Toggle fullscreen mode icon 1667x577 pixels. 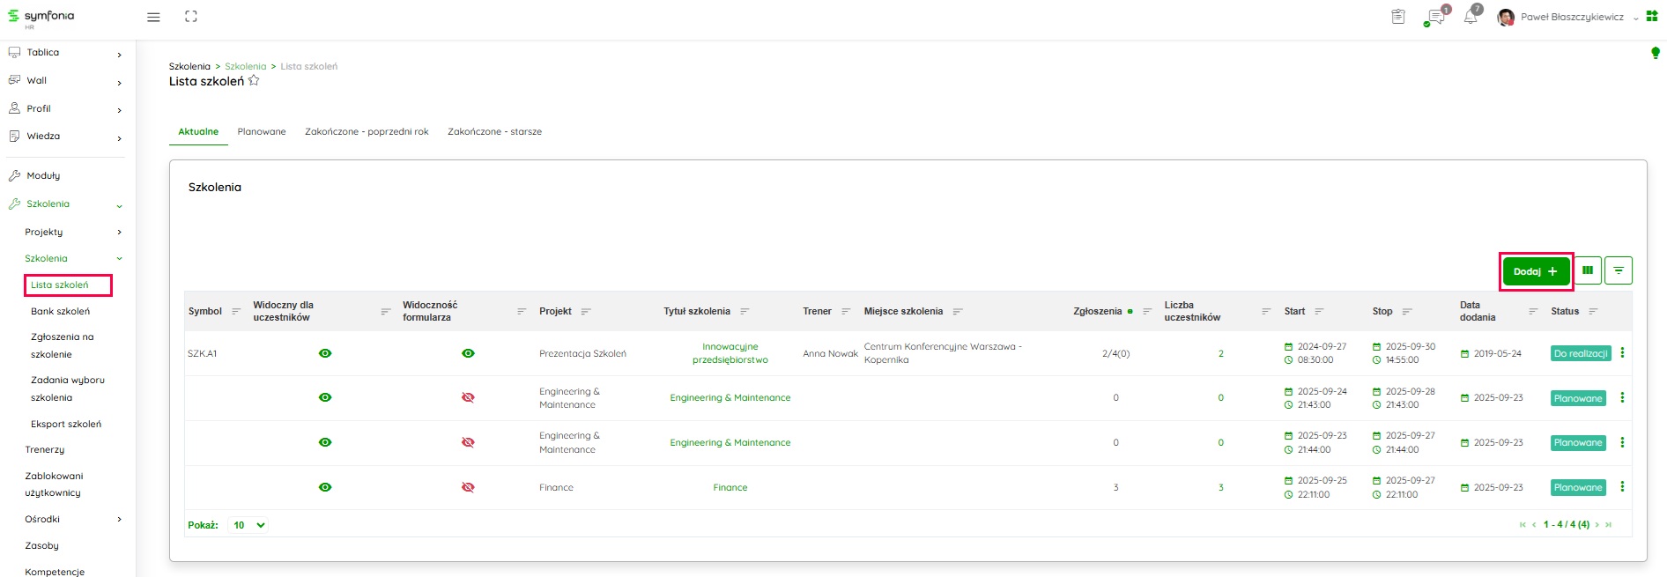pos(191,17)
